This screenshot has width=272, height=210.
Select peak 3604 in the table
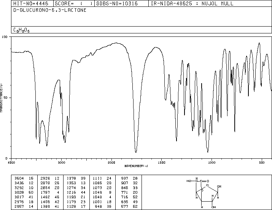(19, 178)
